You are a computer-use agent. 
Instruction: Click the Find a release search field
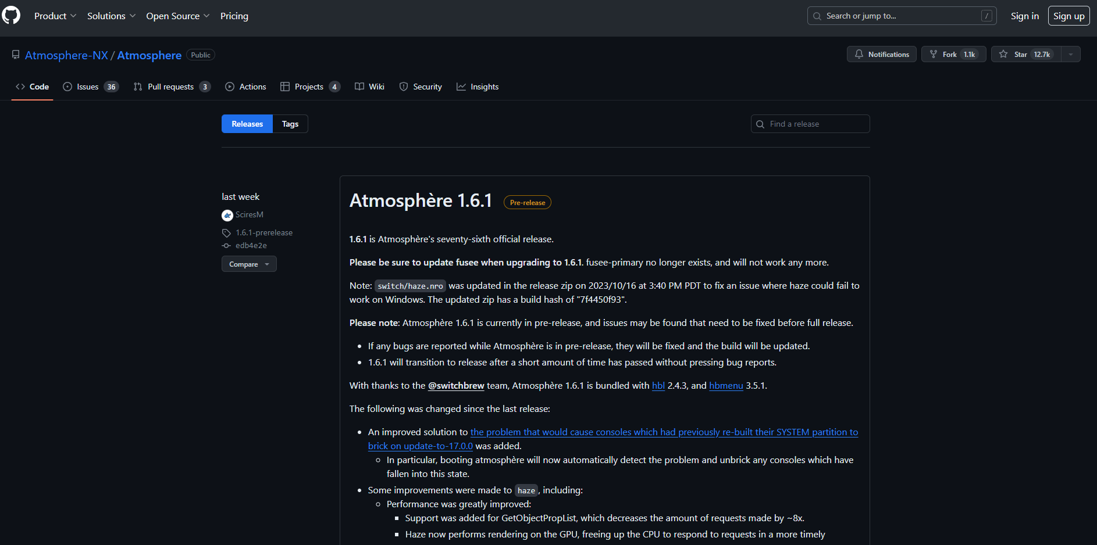click(x=810, y=124)
